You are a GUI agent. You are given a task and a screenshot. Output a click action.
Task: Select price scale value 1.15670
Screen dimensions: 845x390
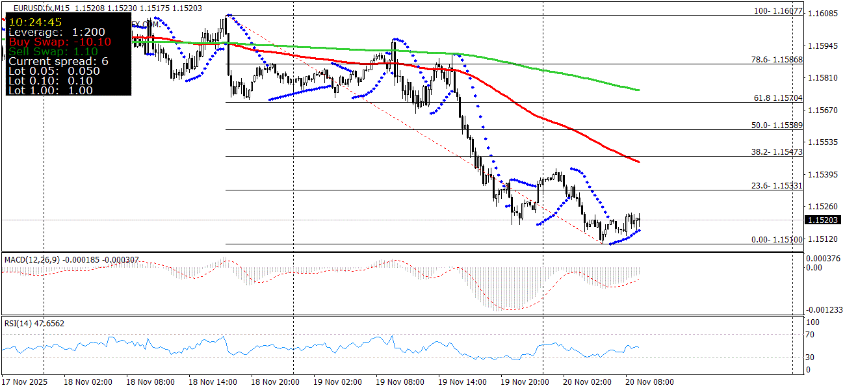tap(822, 110)
